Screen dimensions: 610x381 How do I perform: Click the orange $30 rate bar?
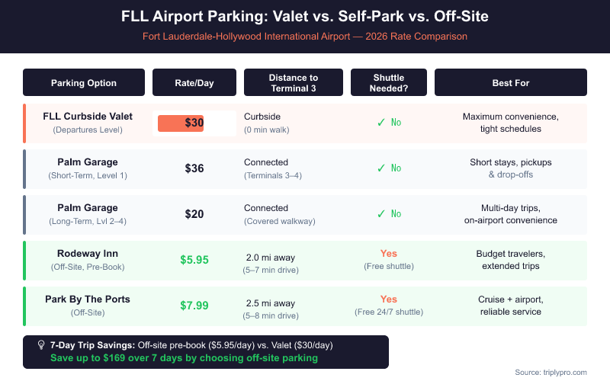tap(181, 123)
